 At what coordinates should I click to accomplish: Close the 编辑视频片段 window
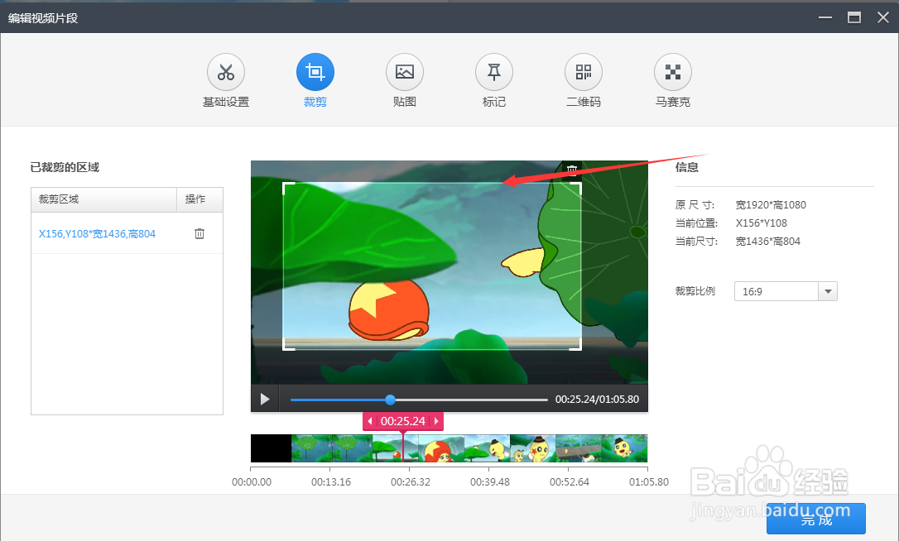point(883,17)
